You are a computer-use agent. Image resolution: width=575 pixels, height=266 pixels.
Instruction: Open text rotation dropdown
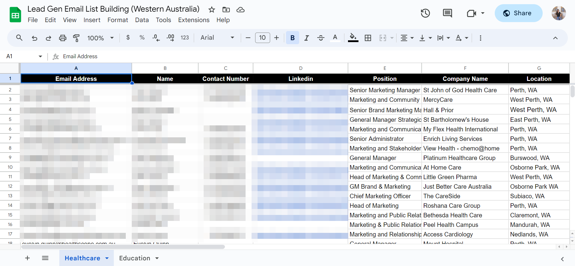pyautogui.click(x=462, y=38)
